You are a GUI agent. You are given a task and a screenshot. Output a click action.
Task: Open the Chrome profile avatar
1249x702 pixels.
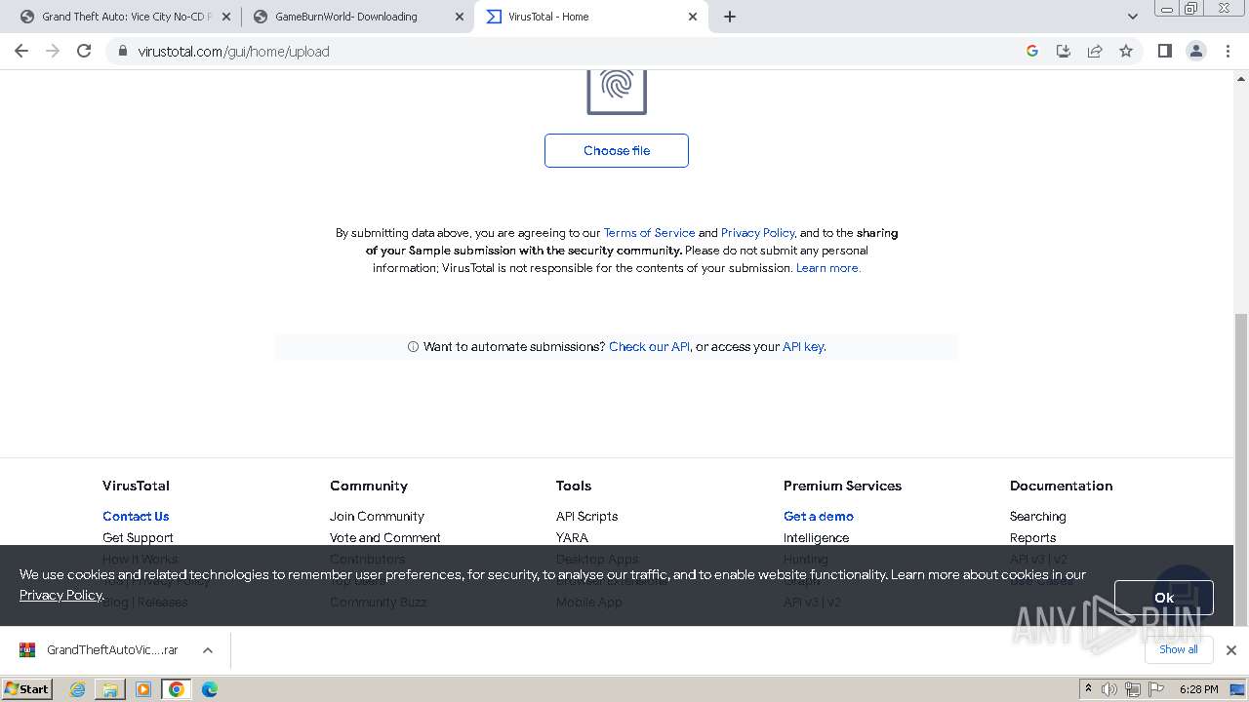(x=1196, y=51)
